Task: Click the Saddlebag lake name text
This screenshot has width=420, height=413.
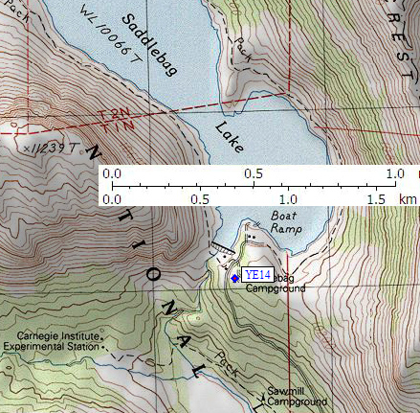Action: [149, 45]
